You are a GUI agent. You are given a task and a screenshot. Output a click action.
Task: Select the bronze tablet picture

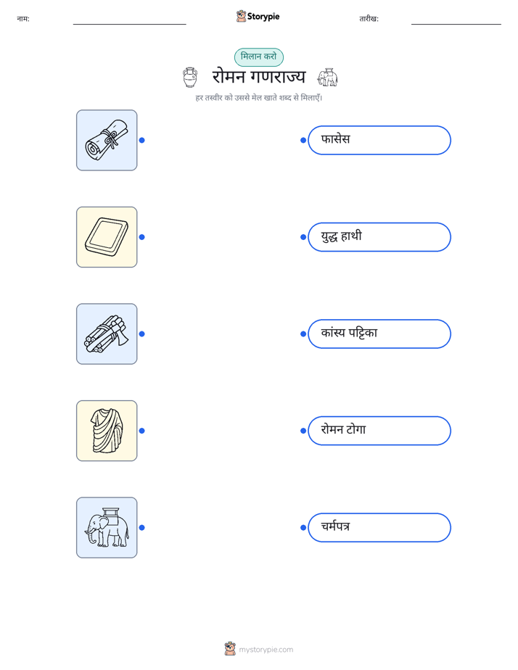[x=107, y=237]
